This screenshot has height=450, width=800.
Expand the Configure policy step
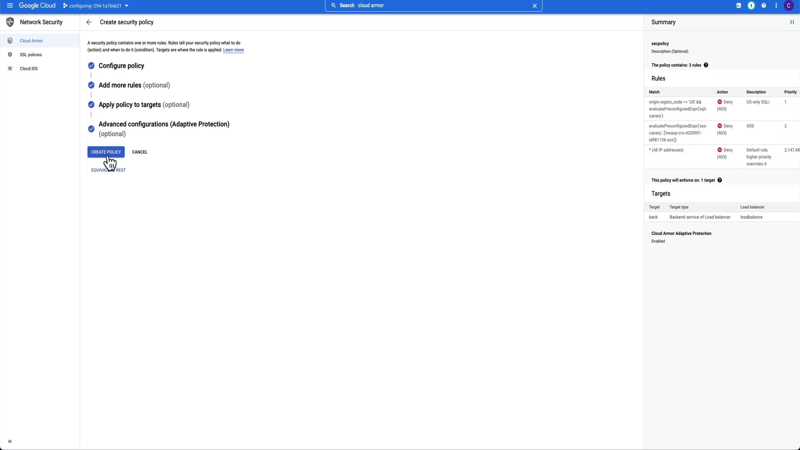point(121,66)
